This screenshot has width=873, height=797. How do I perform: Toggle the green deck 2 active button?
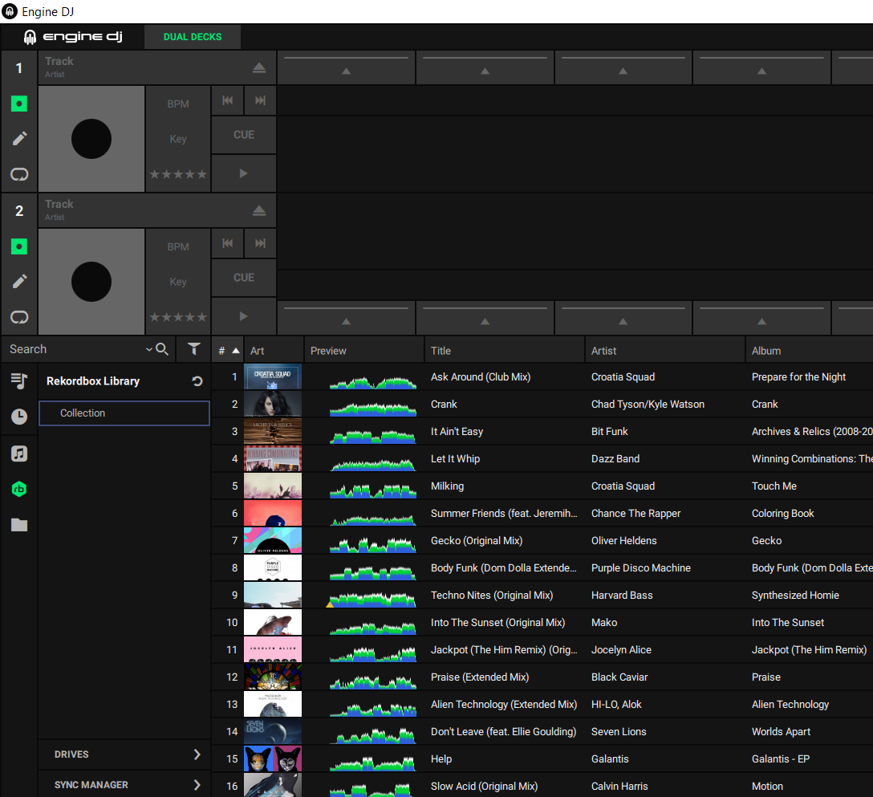[x=19, y=246]
